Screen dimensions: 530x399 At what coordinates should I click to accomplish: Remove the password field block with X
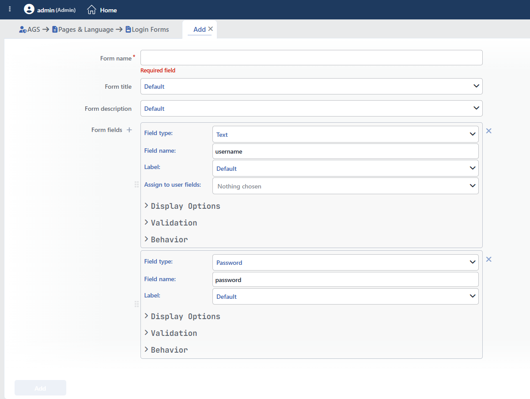[489, 259]
